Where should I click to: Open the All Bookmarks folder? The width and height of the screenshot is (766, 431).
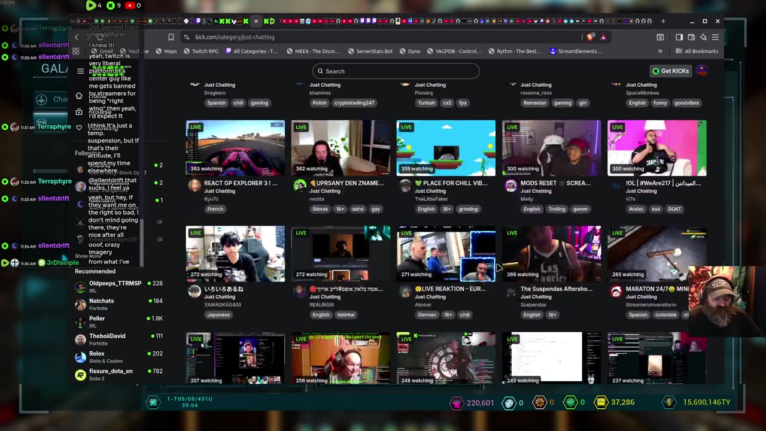tap(697, 51)
